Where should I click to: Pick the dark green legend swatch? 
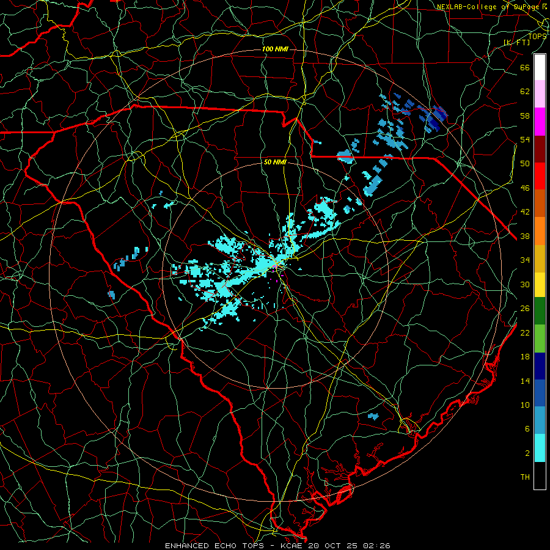pyautogui.click(x=540, y=311)
